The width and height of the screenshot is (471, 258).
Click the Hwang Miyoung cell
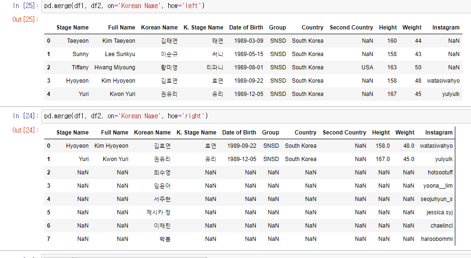pos(115,67)
